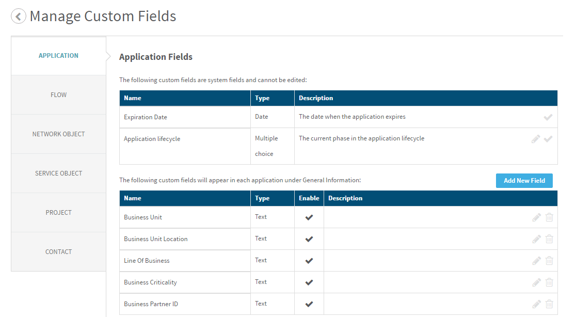Click the back arrow beside Manage Custom Fields

pos(19,17)
